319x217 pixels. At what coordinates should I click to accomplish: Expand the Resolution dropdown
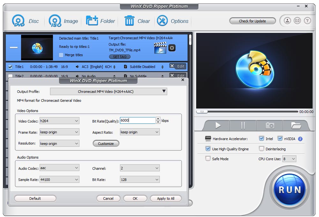point(59,143)
